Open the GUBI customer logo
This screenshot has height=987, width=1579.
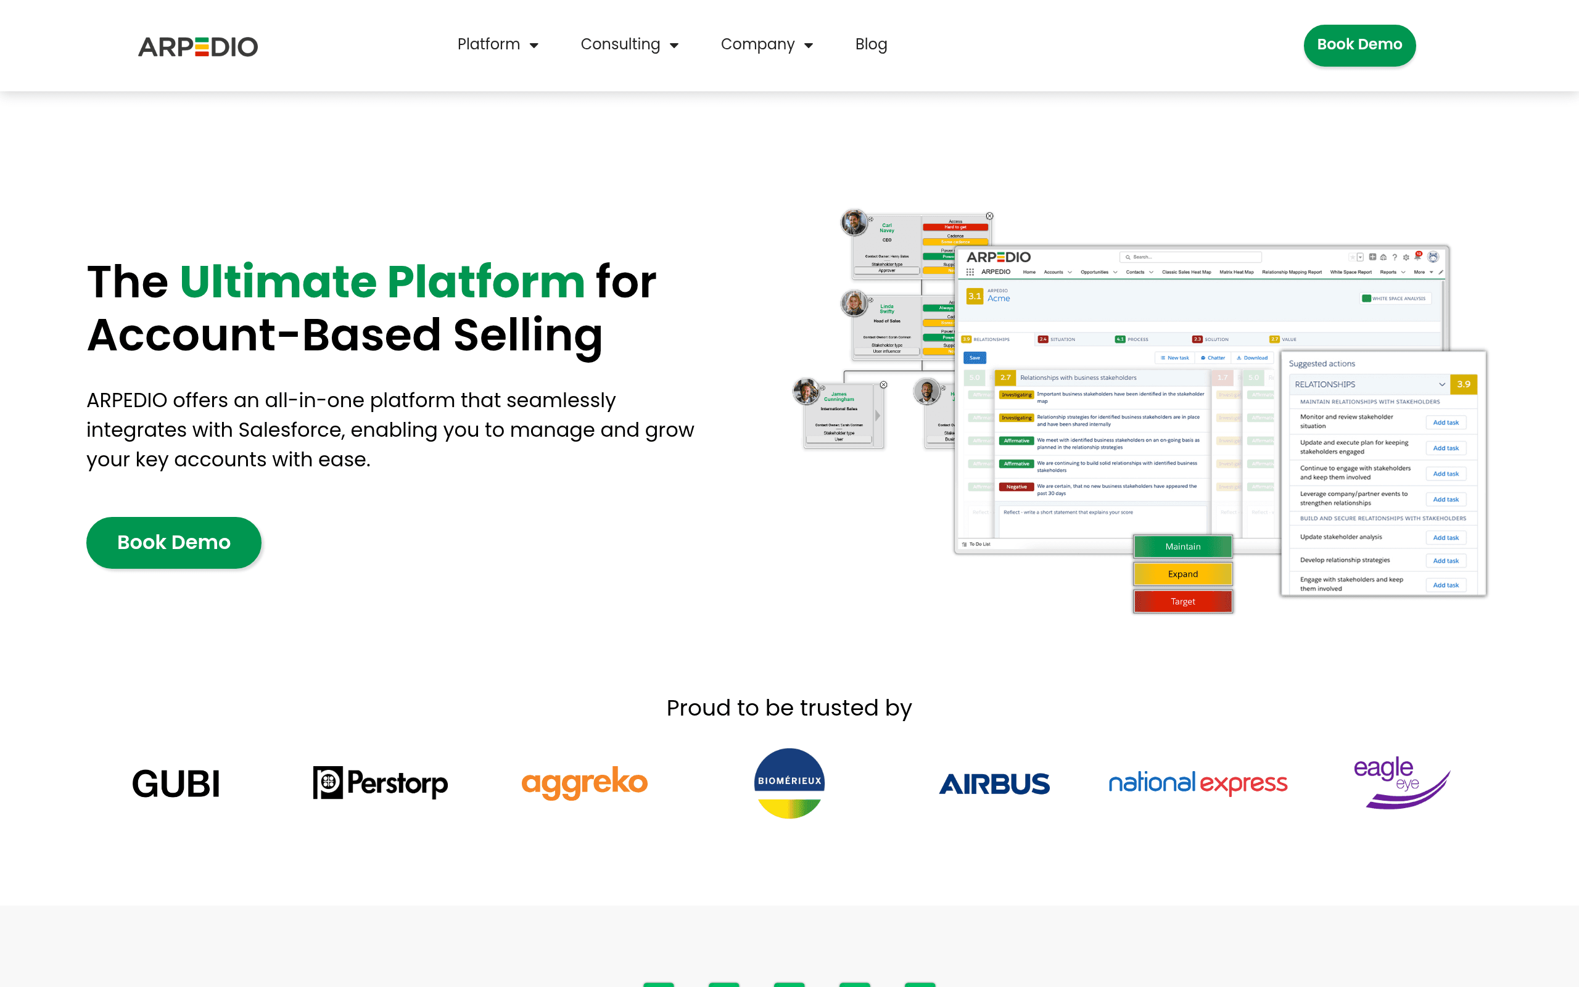[x=176, y=783]
